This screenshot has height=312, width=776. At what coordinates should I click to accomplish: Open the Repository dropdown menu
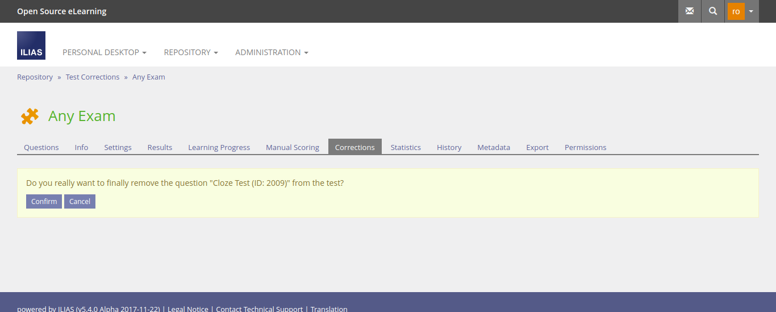191,52
